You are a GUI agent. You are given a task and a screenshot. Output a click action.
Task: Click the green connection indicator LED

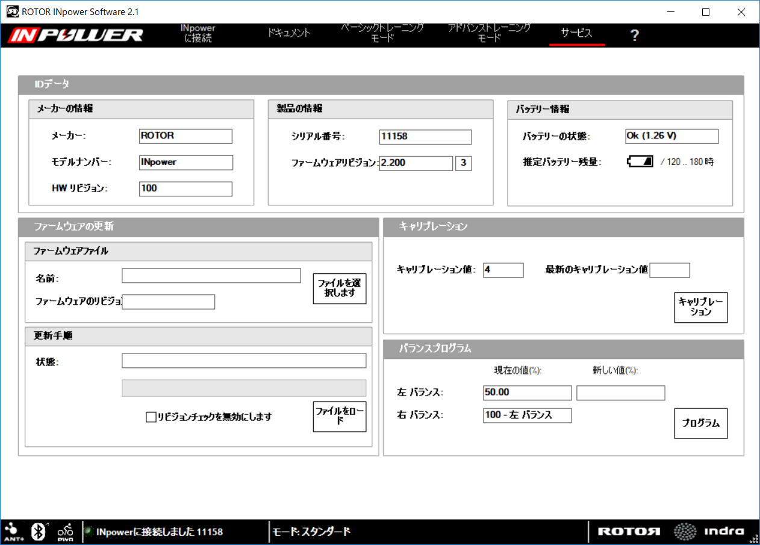click(89, 531)
